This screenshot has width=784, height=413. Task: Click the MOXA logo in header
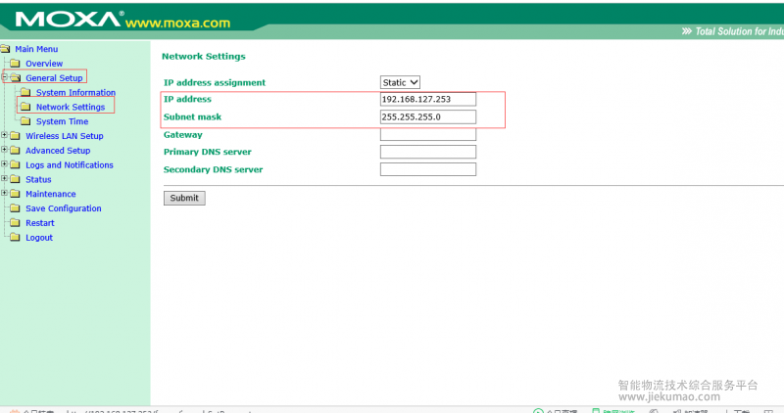pyautogui.click(x=69, y=20)
